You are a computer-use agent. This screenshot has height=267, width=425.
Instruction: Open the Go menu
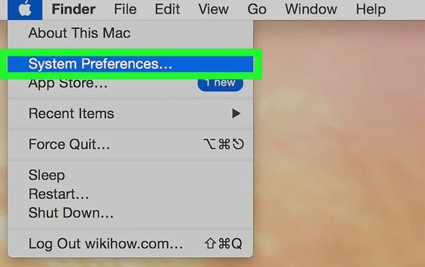coord(257,9)
